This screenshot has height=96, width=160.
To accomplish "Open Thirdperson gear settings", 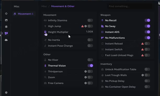I will pos(86,71).
